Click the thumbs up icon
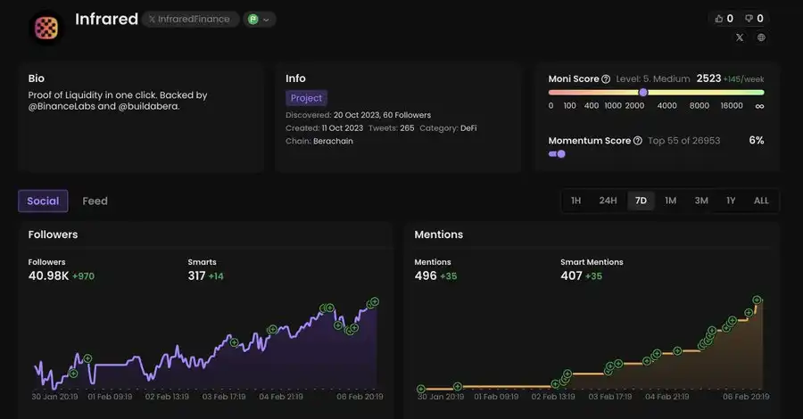Viewport: 803px width, 419px height. [721, 18]
